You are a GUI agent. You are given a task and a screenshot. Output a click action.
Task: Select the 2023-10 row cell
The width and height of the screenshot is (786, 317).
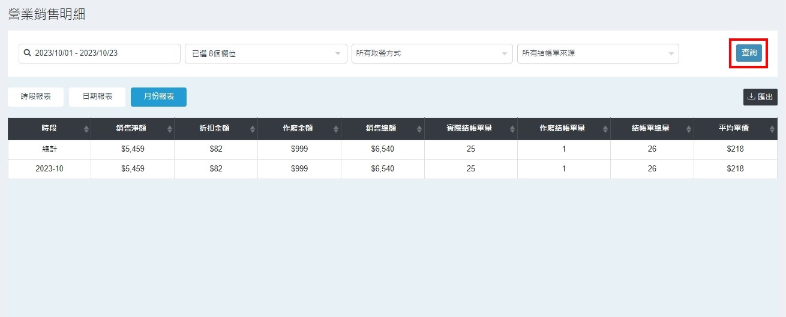[x=49, y=169]
